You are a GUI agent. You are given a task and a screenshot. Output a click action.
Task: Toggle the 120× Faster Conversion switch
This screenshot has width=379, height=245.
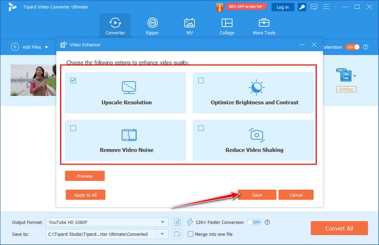(x=253, y=222)
